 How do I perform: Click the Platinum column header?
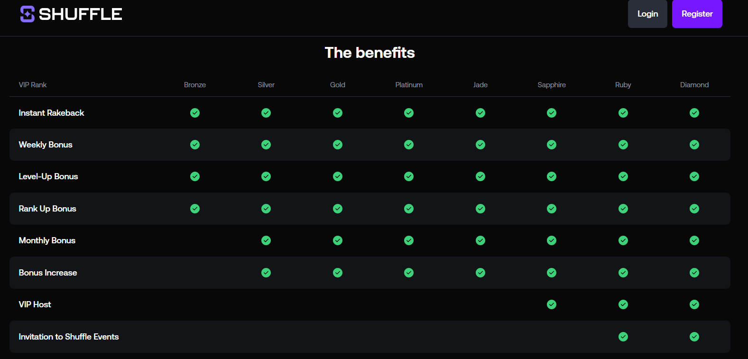pos(409,85)
